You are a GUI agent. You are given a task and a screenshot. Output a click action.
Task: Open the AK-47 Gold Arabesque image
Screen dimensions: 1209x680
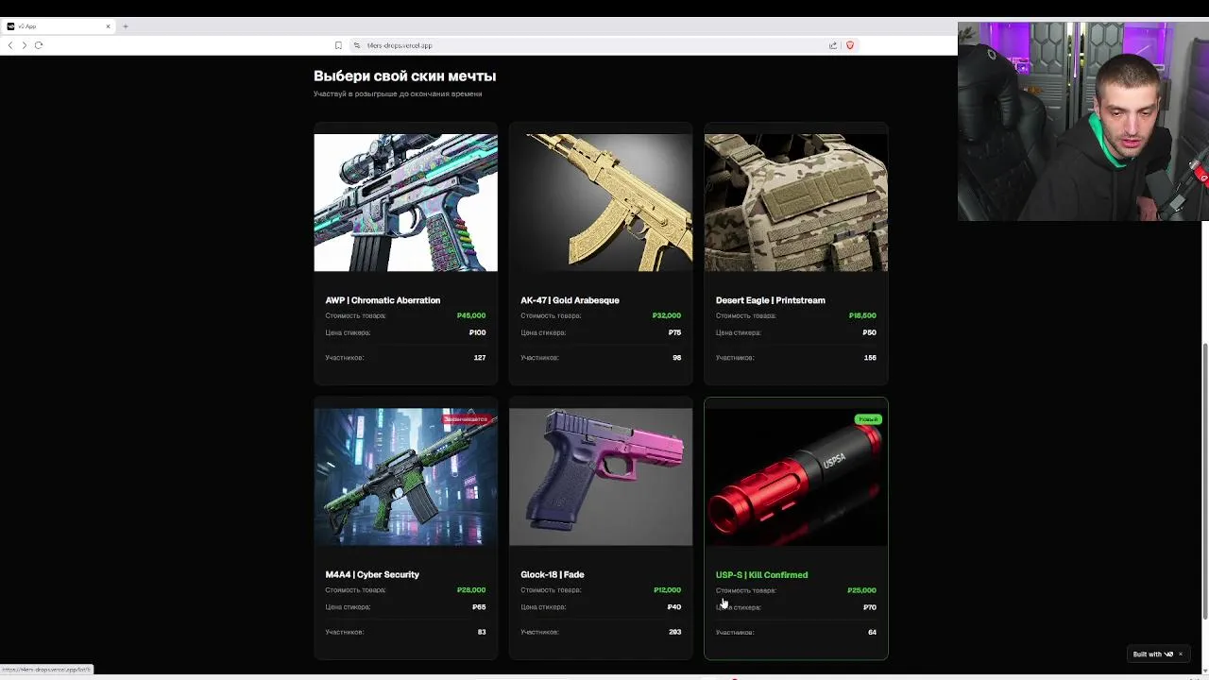tap(601, 202)
